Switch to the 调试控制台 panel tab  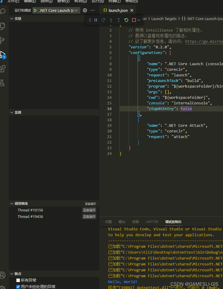(x=173, y=222)
